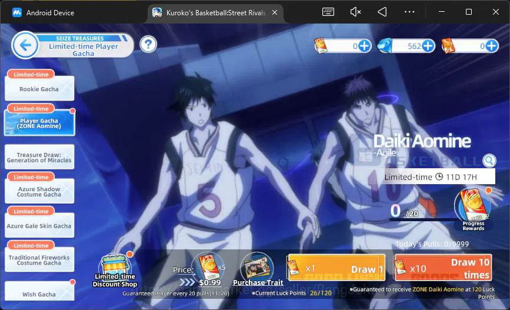Toggle the emulator mute speaker icon
This screenshot has width=510, height=310.
355,12
